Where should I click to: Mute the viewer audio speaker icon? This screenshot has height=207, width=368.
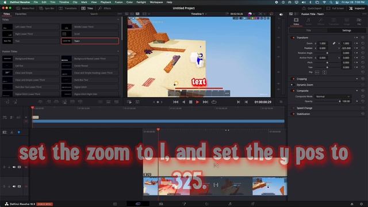coord(281,14)
